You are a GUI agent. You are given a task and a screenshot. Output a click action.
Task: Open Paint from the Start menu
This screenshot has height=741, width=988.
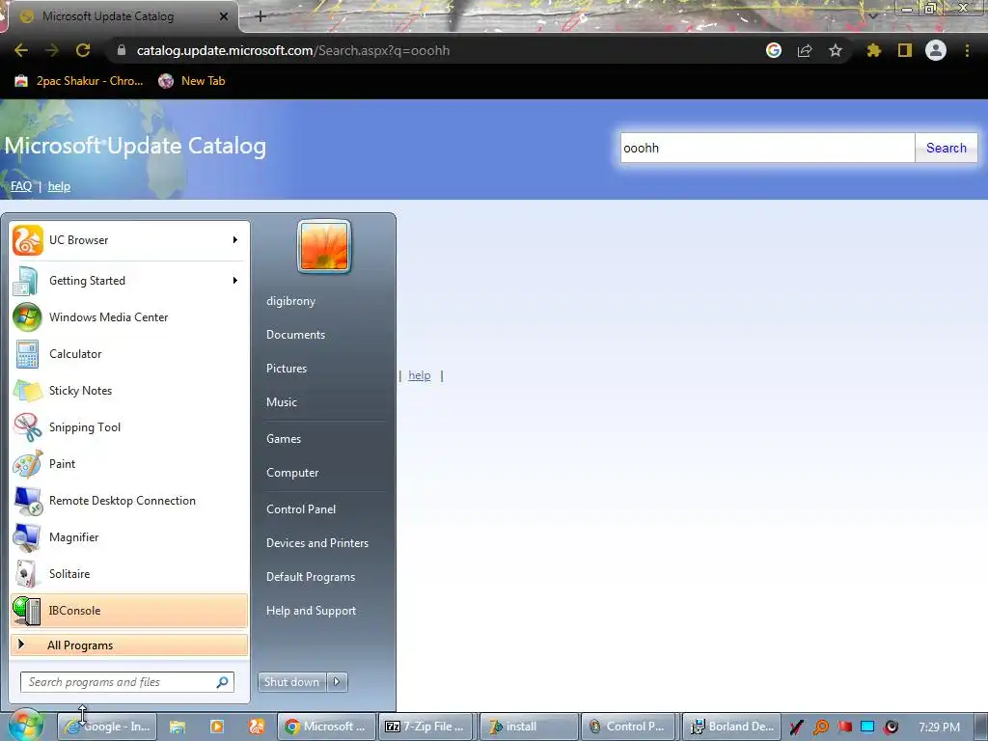[129, 463]
